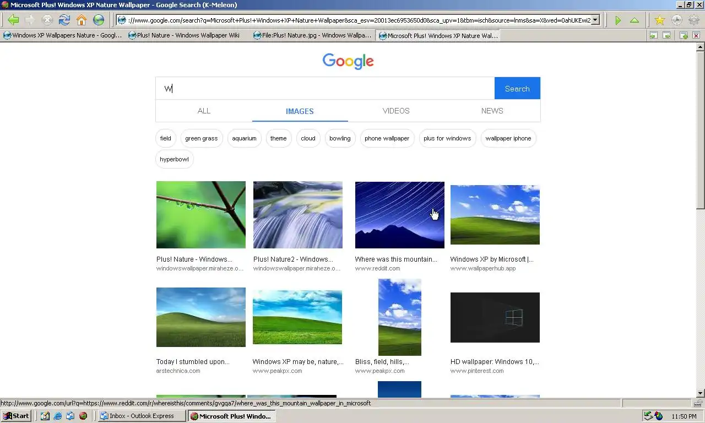Click the green Go play arrow
Viewport: 705px width, 423px height.
tap(618, 20)
